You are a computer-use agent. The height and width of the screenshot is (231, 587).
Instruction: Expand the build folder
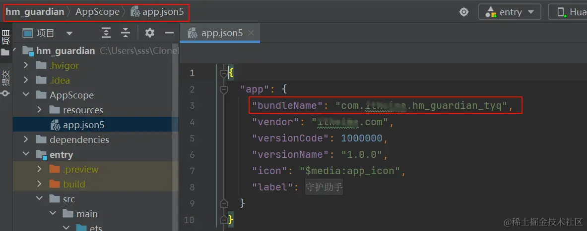[x=39, y=185]
